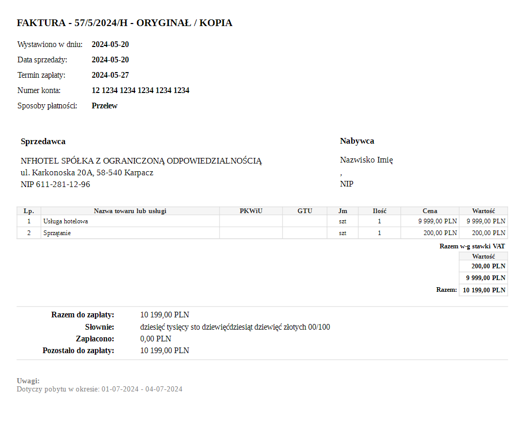
Task: Click the Razem do zapłaty amount 10 199,00 PLN
Action: coord(165,315)
